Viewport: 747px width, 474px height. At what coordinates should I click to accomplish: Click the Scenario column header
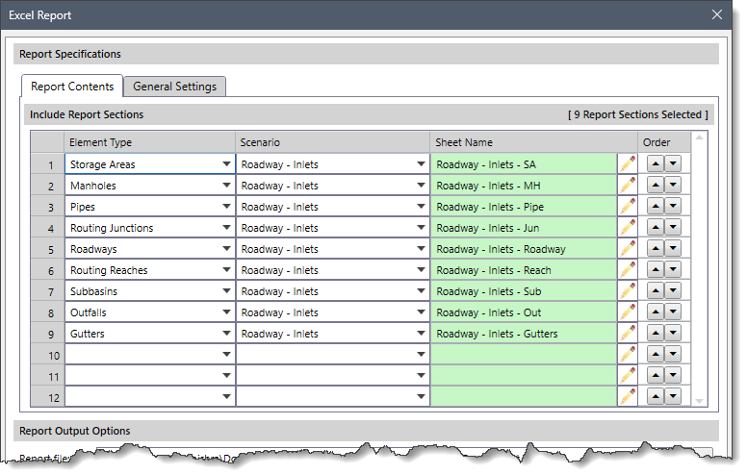coord(332,142)
